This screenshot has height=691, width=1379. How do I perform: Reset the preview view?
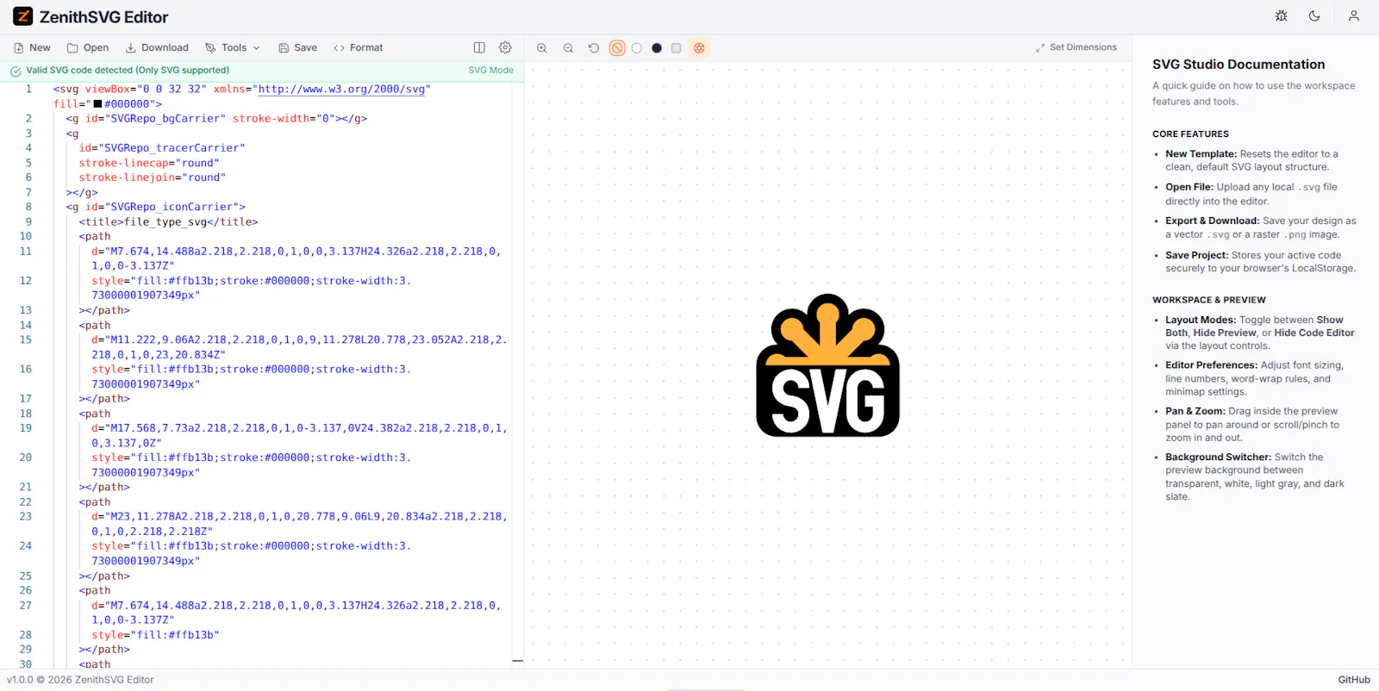click(594, 48)
